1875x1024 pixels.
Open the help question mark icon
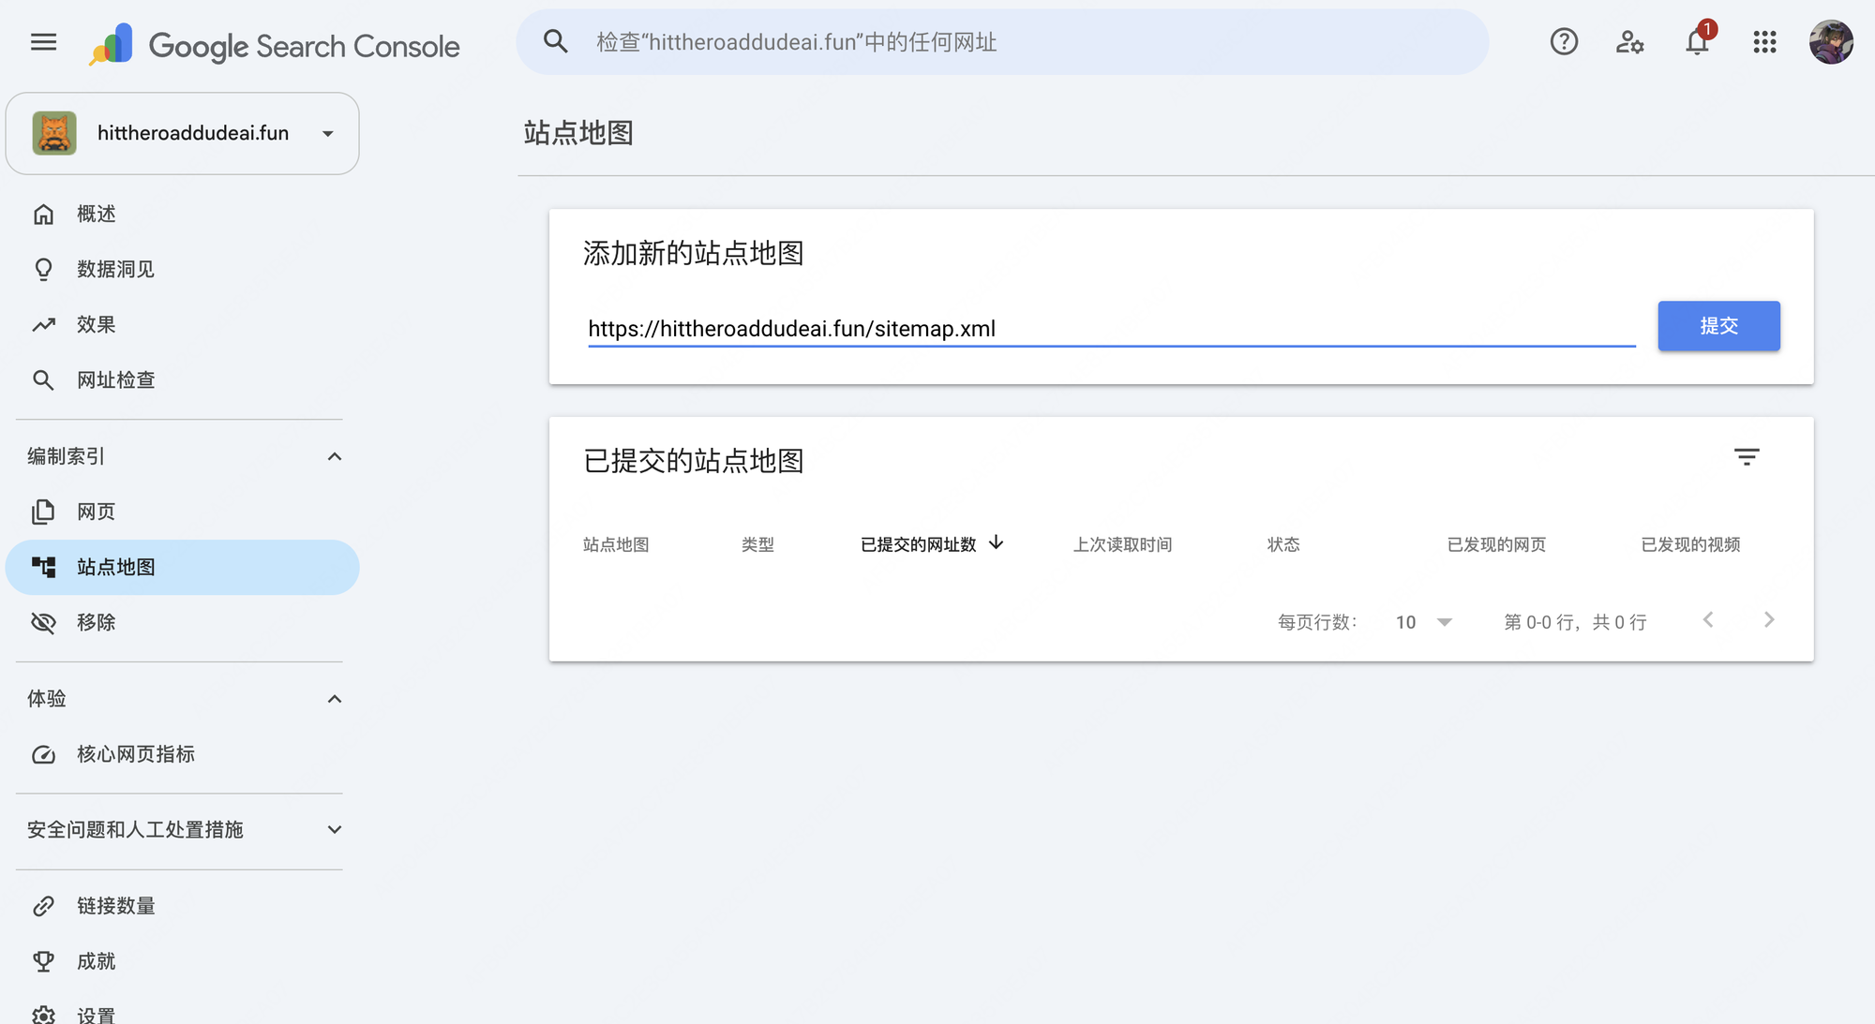1564,42
